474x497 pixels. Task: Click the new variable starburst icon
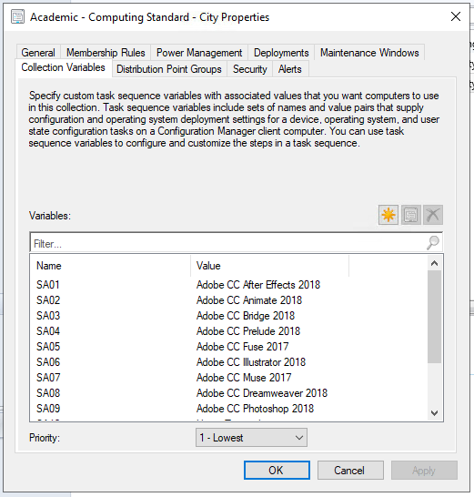coord(388,215)
